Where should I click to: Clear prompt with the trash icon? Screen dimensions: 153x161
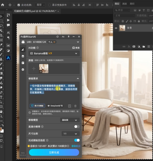pyautogui.click(x=75, y=106)
